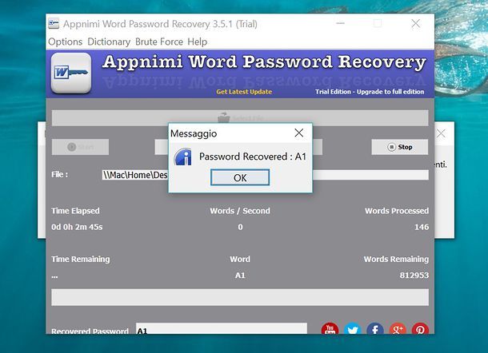Viewport: 488px width, 353px height.
Task: Open the Google Plus social icon
Action: [x=398, y=329]
